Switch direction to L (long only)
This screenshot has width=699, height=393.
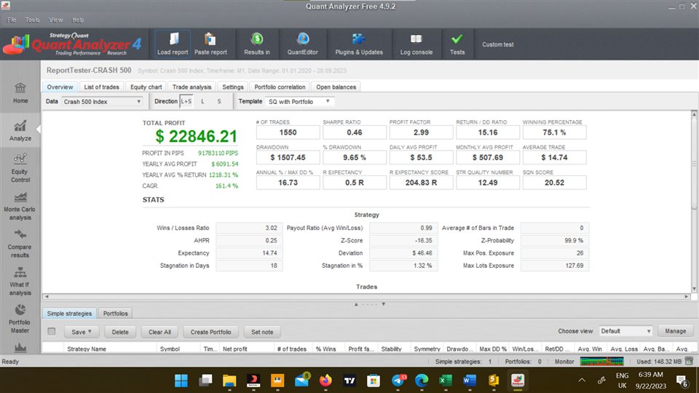pyautogui.click(x=202, y=101)
